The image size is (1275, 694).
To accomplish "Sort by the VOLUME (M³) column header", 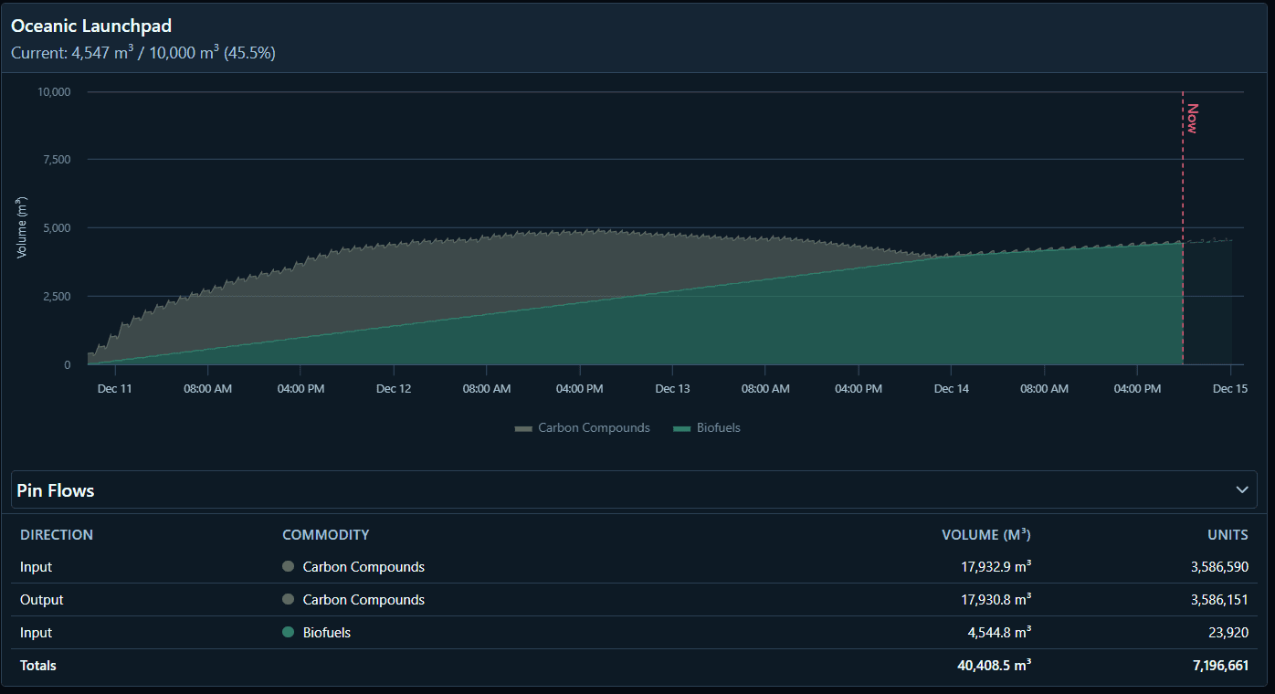I will (x=986, y=534).
